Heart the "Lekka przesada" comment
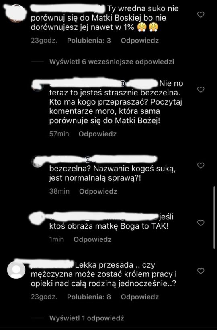 pyautogui.click(x=201, y=271)
